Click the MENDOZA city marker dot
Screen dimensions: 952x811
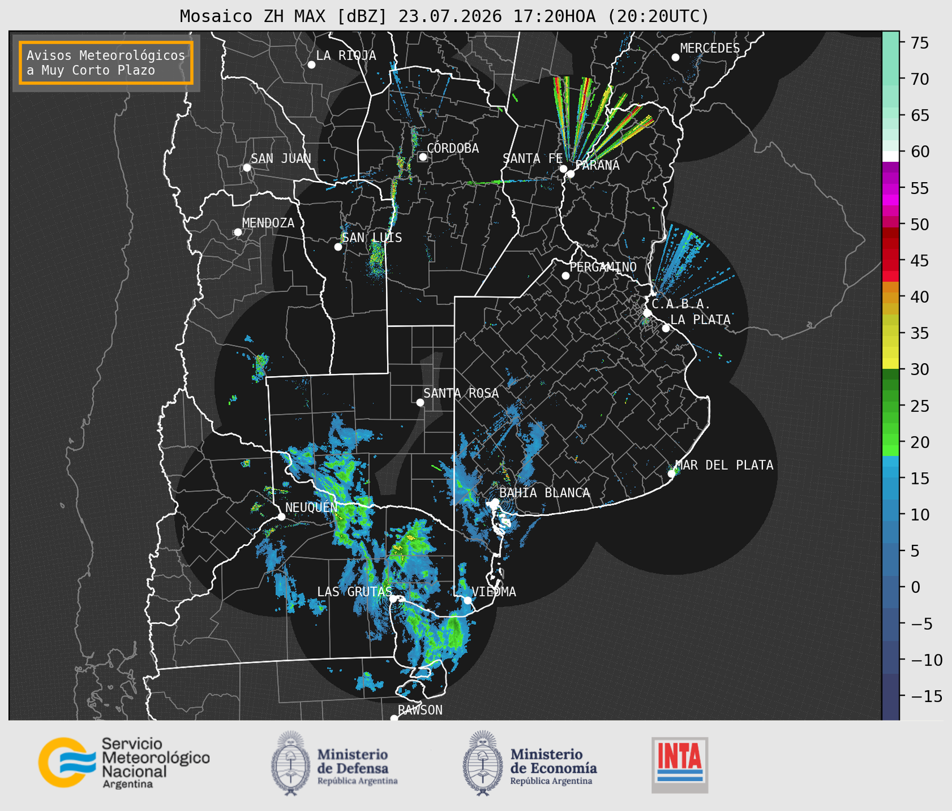point(238,232)
